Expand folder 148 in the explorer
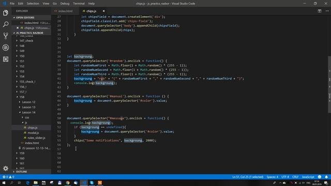The height and width of the screenshot is (186, 331). (22, 46)
